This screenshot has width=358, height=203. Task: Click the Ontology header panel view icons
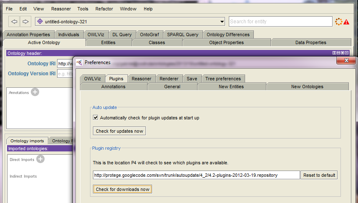[341, 53]
